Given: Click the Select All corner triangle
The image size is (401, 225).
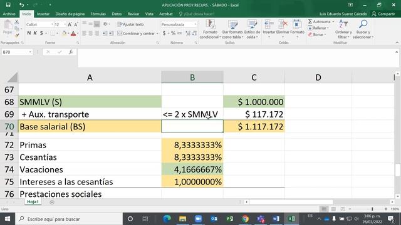Looking at the screenshot, I should pos(13,77).
